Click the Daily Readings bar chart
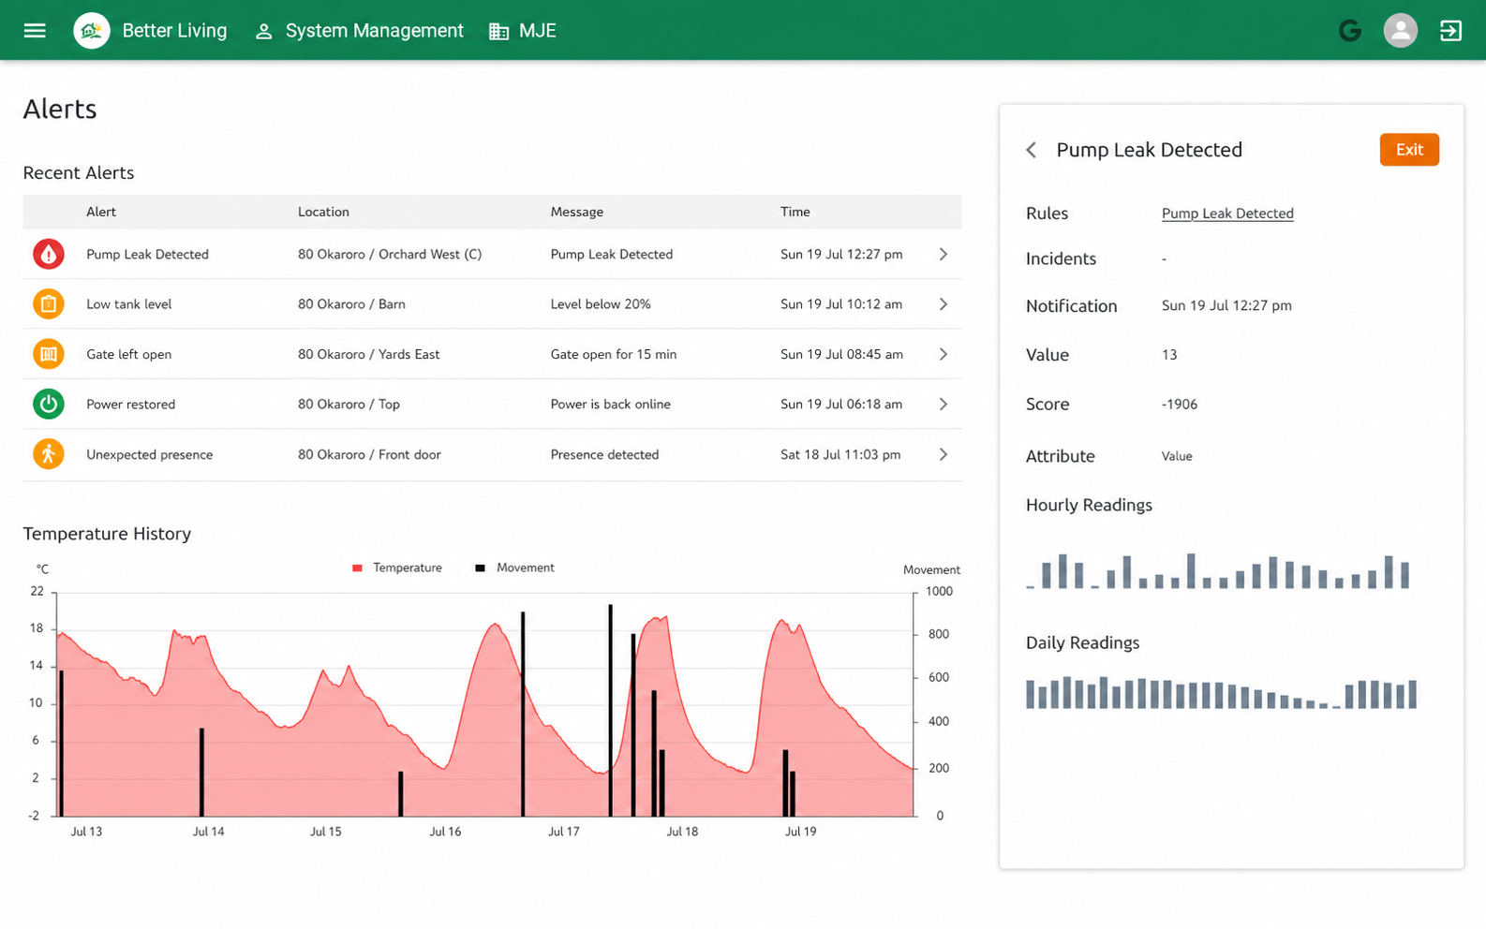The height and width of the screenshot is (929, 1486). (1221, 692)
